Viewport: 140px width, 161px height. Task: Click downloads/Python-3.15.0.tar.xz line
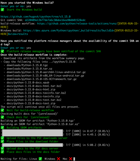(x=29, y=69)
